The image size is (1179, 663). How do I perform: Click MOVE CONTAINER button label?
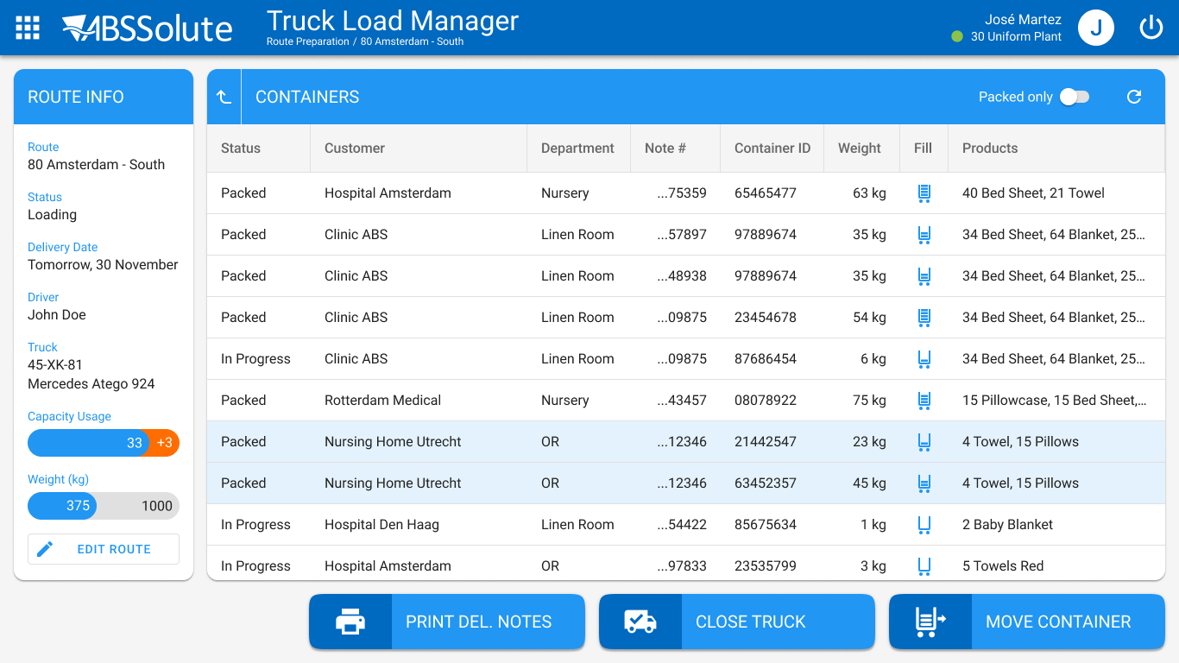pyautogui.click(x=1058, y=622)
